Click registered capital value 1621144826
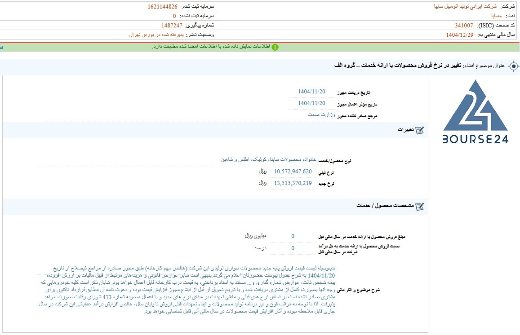Image resolution: width=520 pixels, height=335 pixels. [163, 6]
